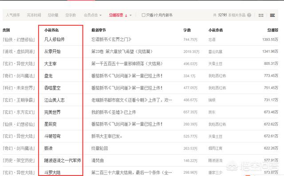Open category 仙侠·幻想修仙 in 凡人修仙传 row
Image resolution: width=284 pixels, height=176 pixels.
[x=19, y=39]
